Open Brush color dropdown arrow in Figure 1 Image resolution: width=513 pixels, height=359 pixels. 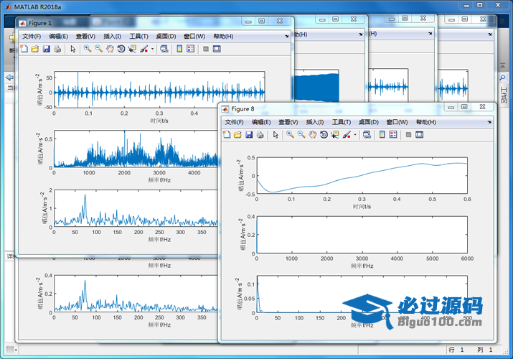coord(152,49)
